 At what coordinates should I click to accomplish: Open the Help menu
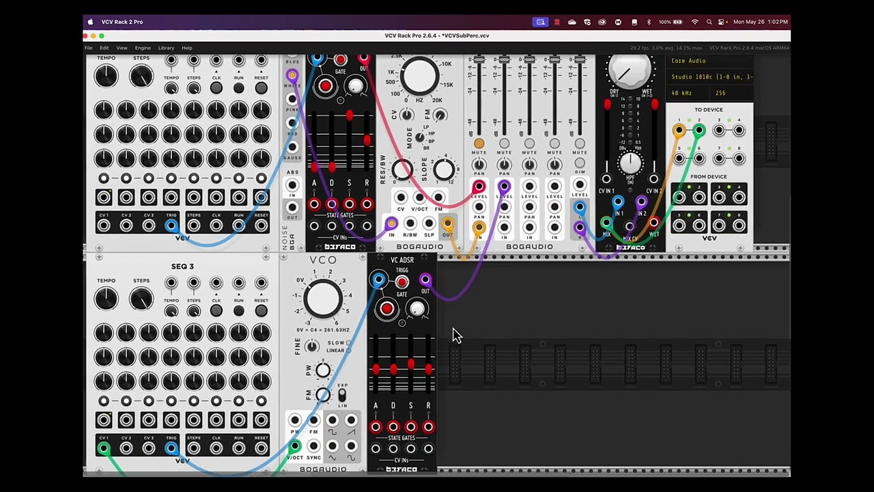187,48
